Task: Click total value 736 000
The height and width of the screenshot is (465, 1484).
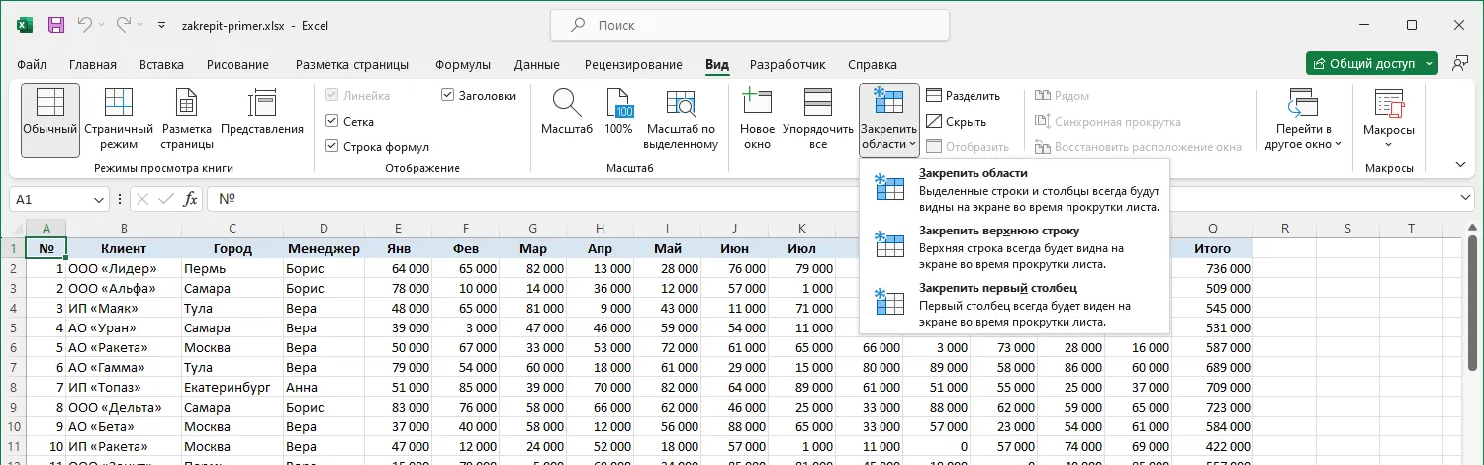Action: pos(1213,268)
